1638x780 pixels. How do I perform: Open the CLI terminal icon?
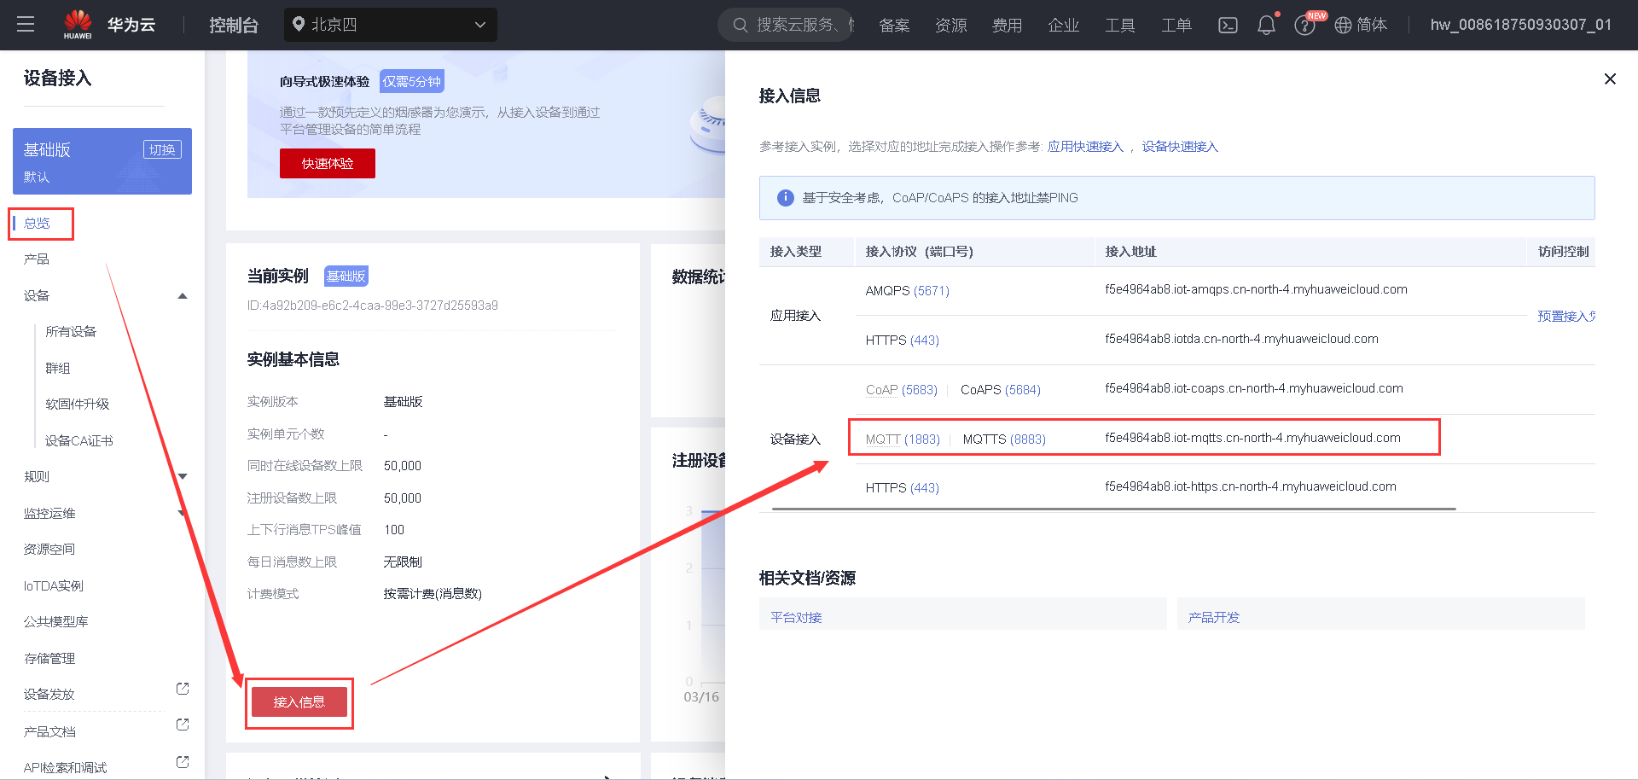pos(1228,26)
